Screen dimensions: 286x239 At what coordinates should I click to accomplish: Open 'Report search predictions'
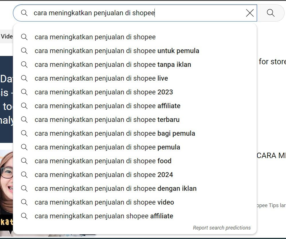click(222, 228)
